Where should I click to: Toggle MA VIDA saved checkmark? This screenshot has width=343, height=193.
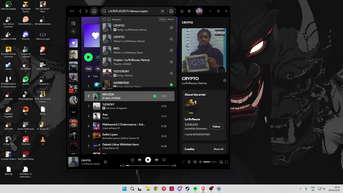coord(155,96)
